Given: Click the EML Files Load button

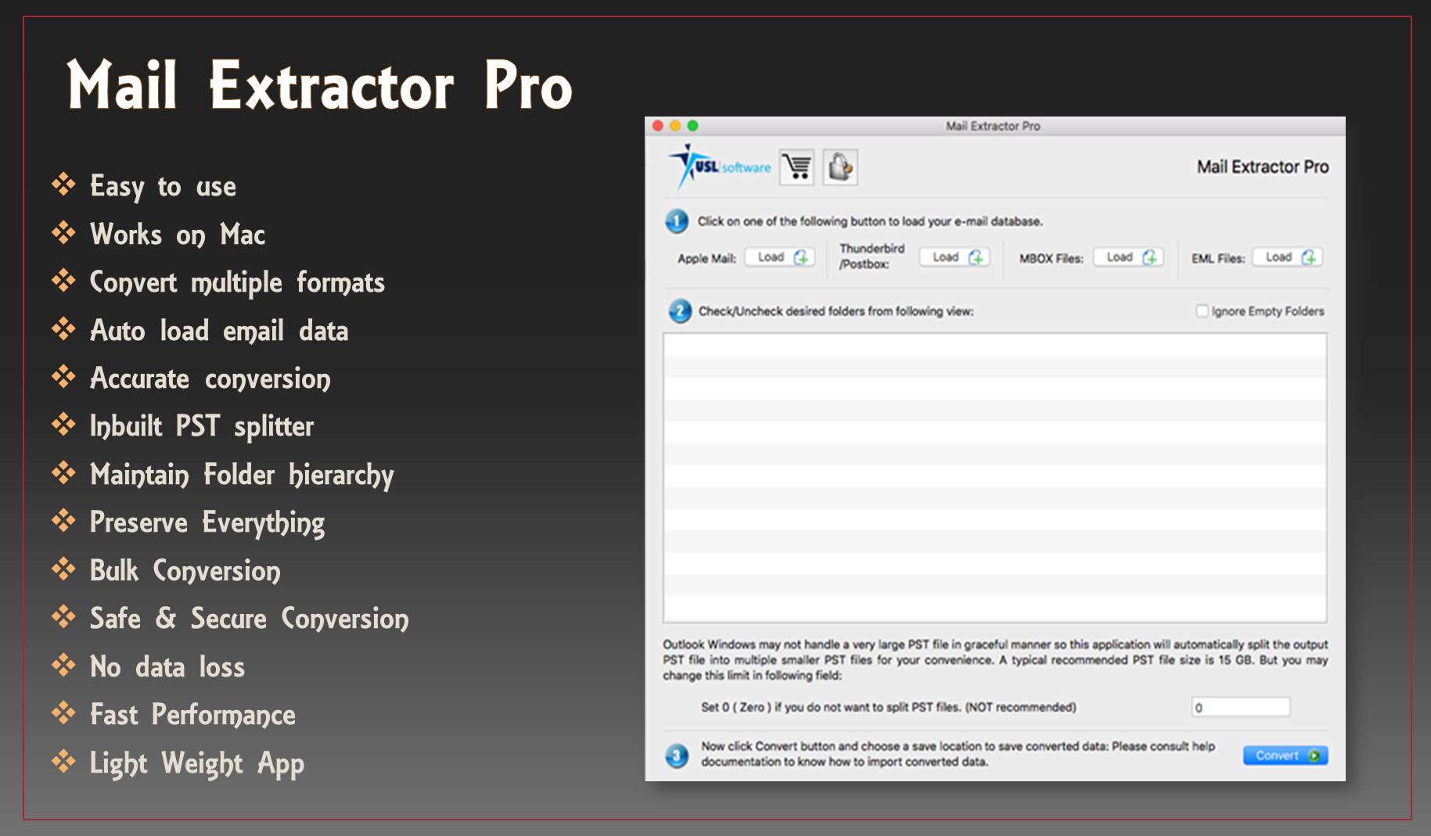Looking at the screenshot, I should pyautogui.click(x=1279, y=257).
